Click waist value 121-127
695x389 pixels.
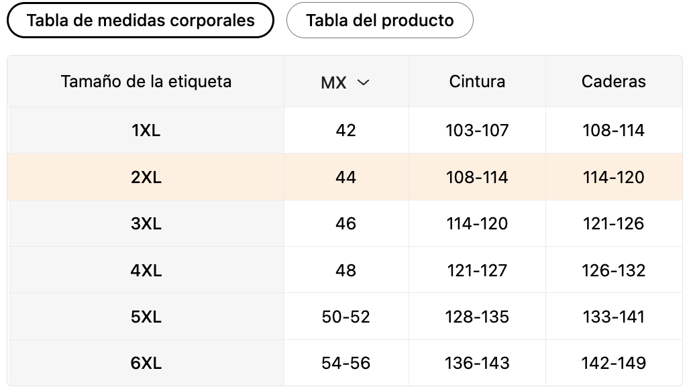477,270
